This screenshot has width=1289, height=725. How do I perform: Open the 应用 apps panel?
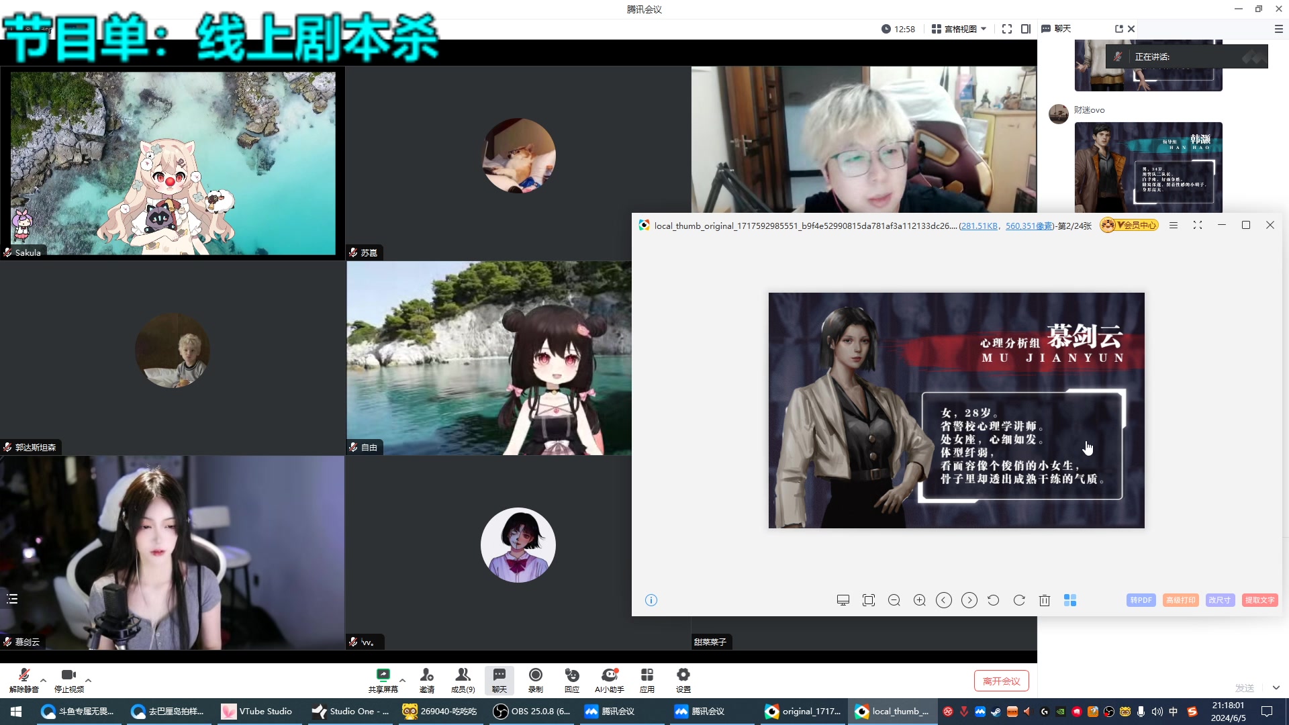(647, 680)
